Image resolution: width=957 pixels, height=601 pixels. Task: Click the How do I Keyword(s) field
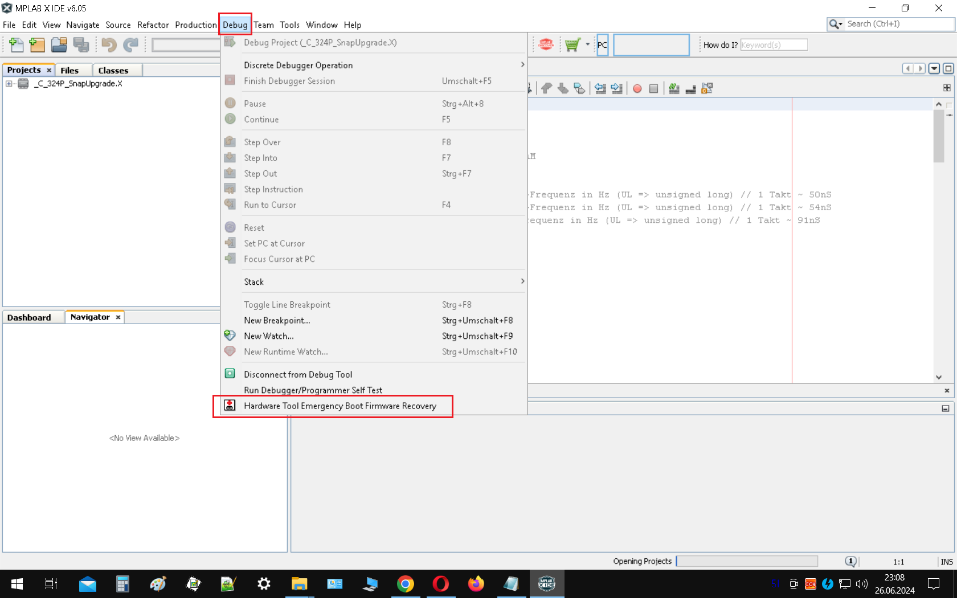[774, 45]
